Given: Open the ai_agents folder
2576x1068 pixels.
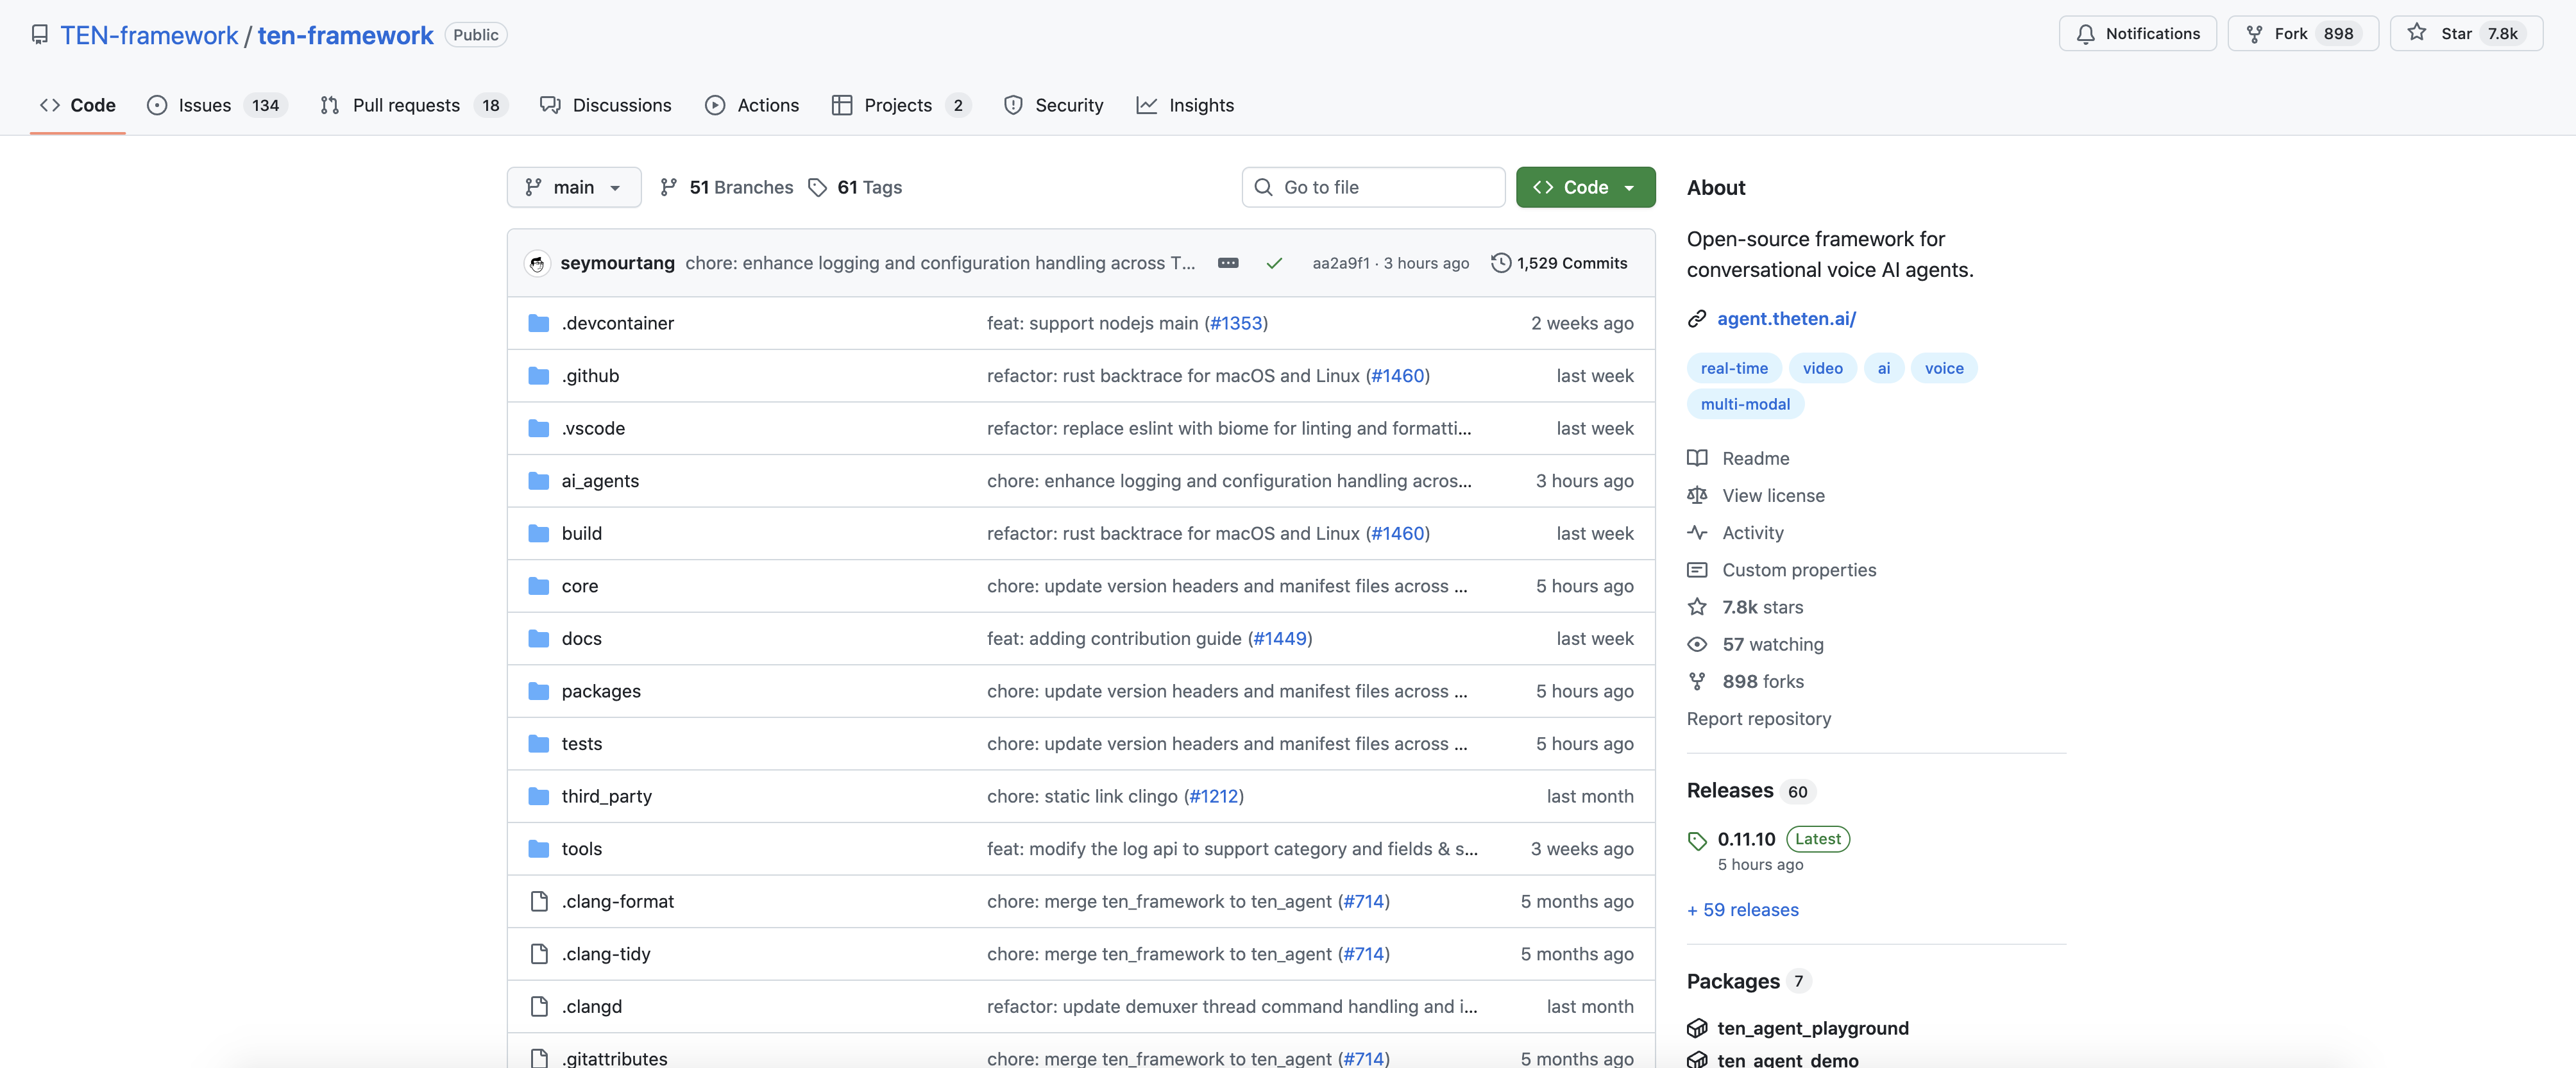Looking at the screenshot, I should click(x=600, y=481).
